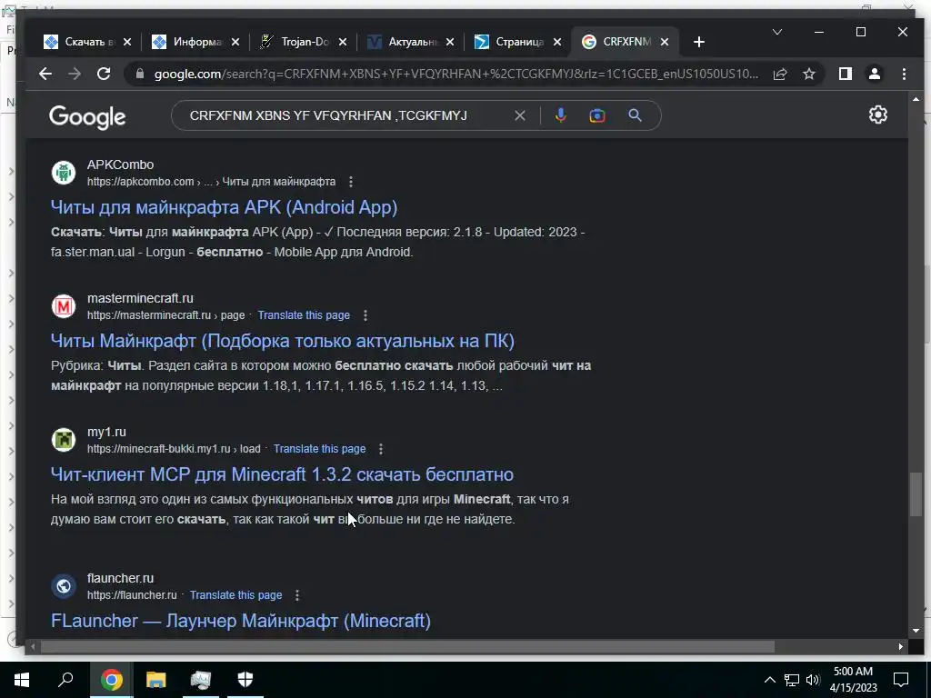Clear the Google search box text
Viewport: 931px width, 698px height.
pos(519,115)
